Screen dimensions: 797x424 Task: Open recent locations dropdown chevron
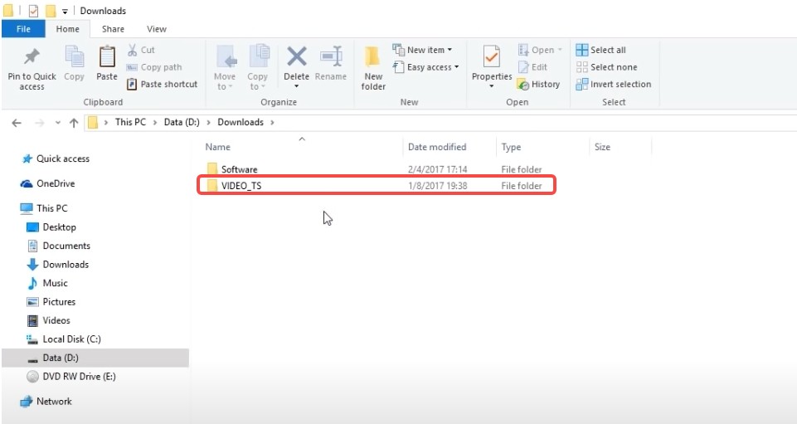pyautogui.click(x=58, y=123)
